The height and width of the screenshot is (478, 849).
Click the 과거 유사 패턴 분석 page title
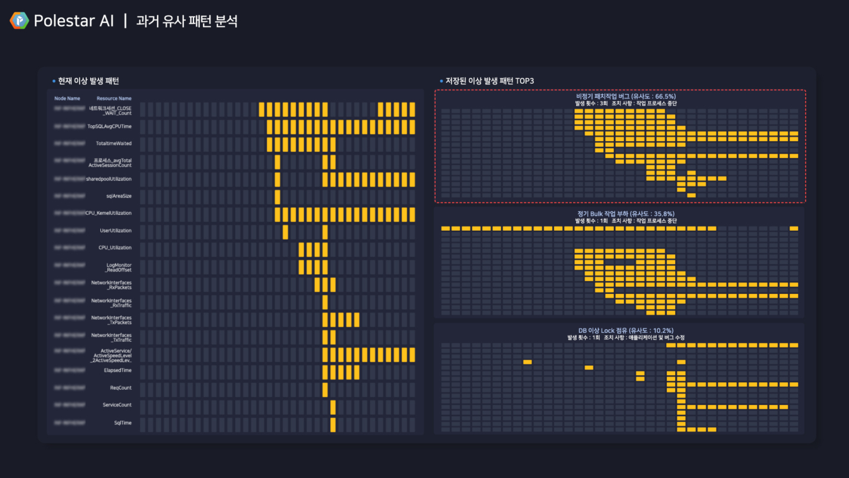coord(186,22)
